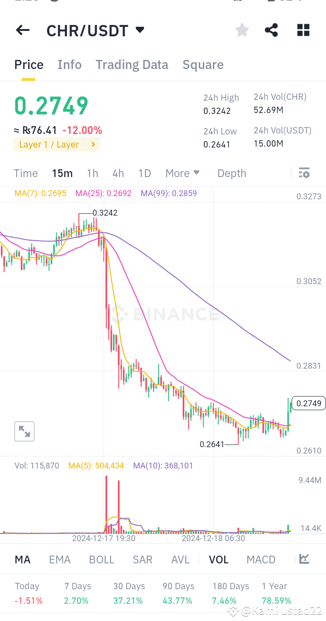Open the Square tab
The image size is (326, 621).
click(x=203, y=64)
